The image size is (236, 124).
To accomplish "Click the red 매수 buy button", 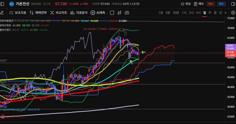I will pos(211,4).
